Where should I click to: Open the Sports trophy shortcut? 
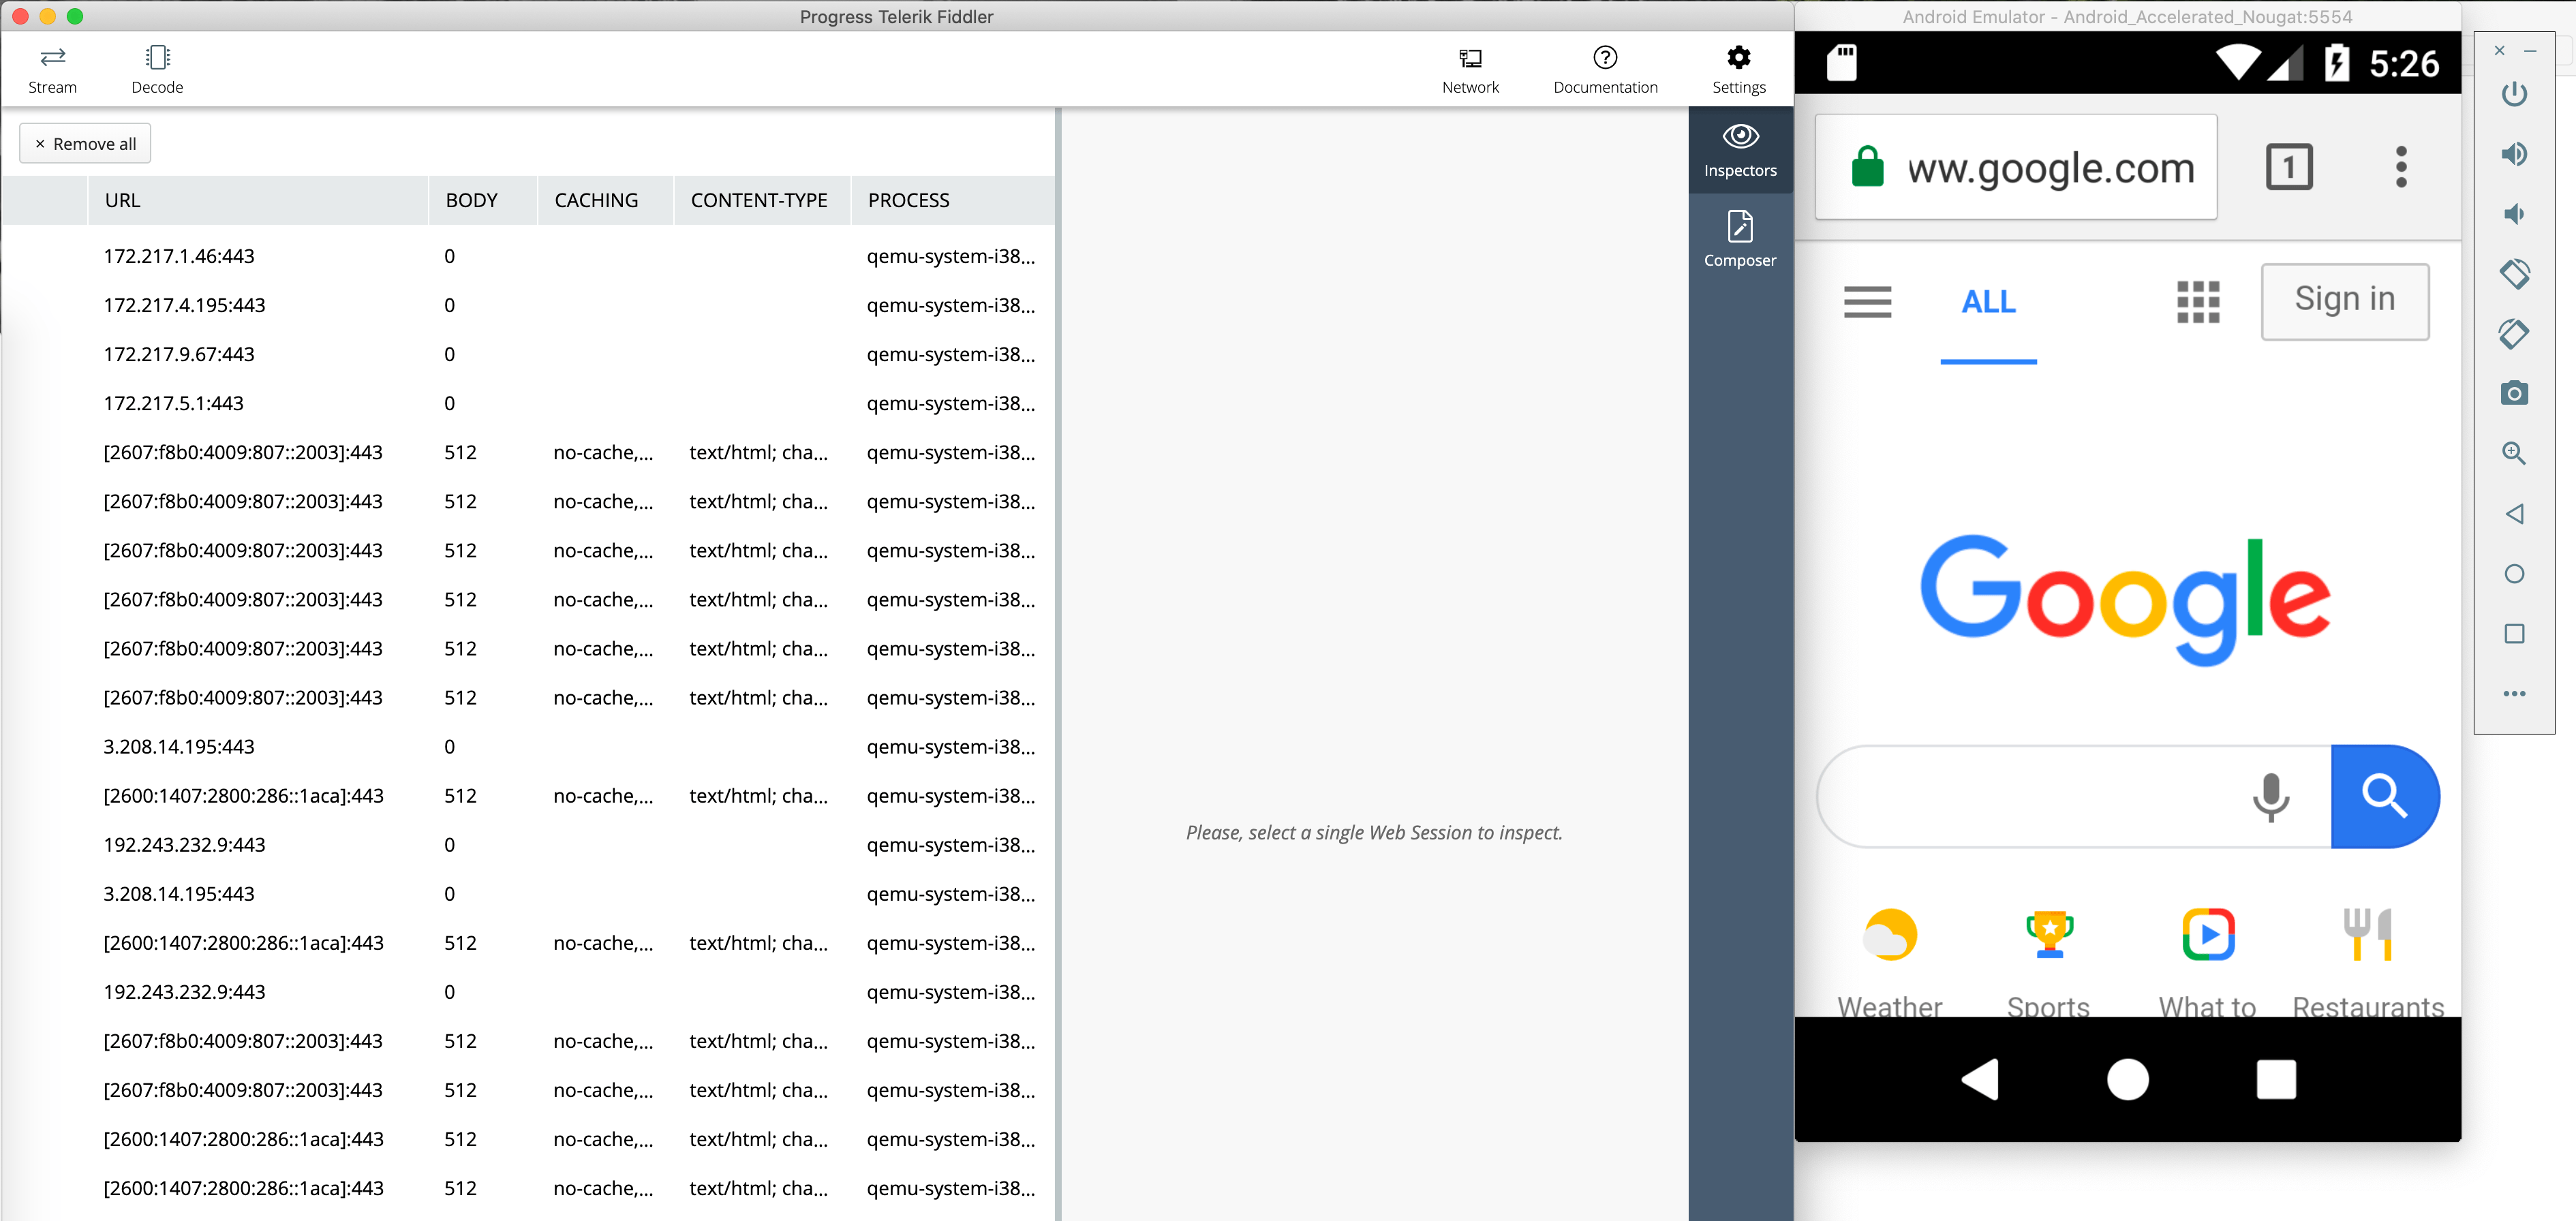tap(2048, 962)
